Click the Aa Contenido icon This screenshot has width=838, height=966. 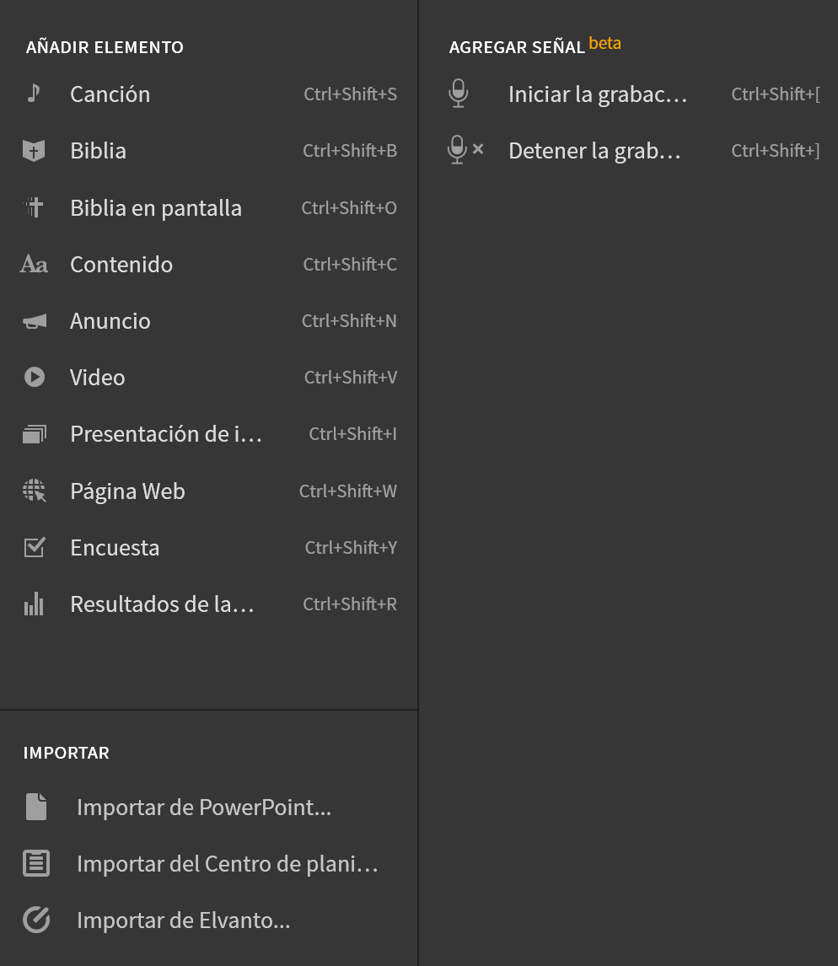pos(34,265)
